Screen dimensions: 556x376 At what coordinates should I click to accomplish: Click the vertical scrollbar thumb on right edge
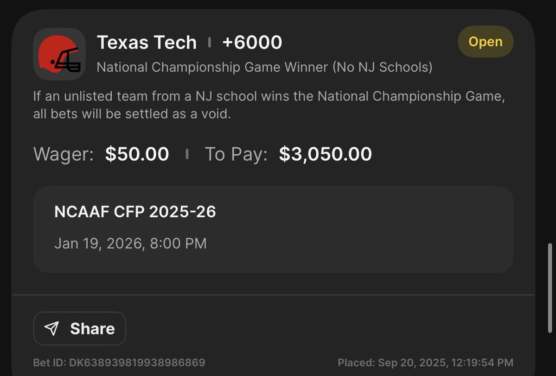(550, 288)
